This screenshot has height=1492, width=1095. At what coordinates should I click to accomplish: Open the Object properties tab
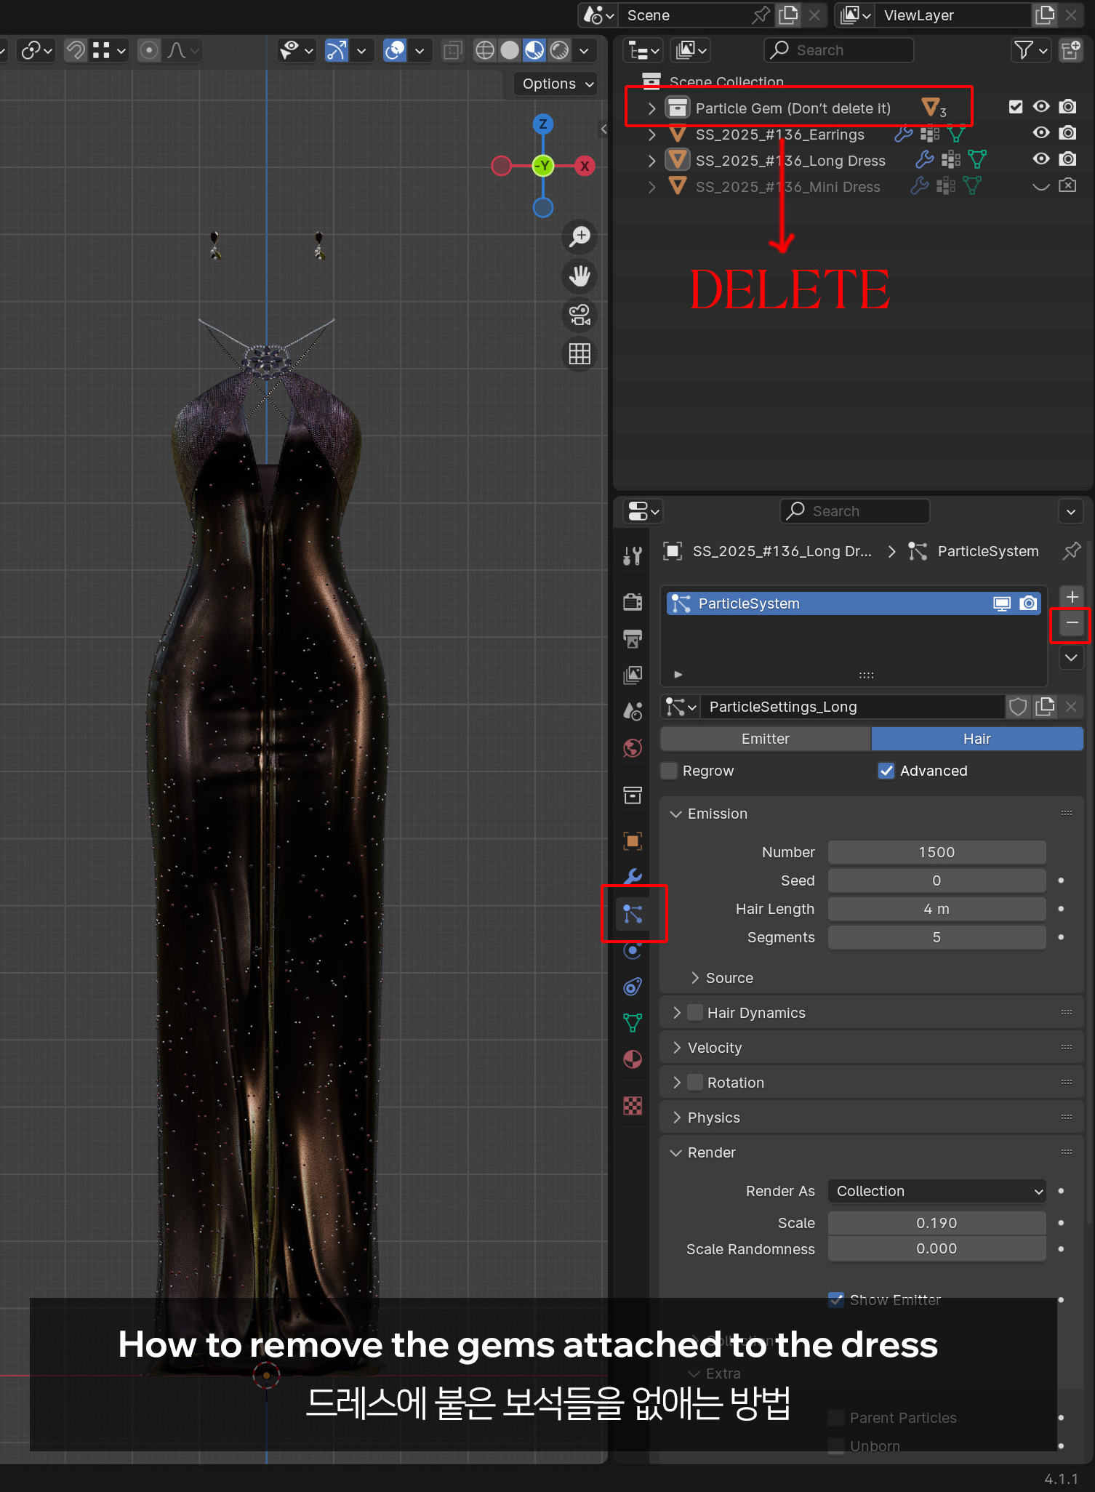point(633,841)
